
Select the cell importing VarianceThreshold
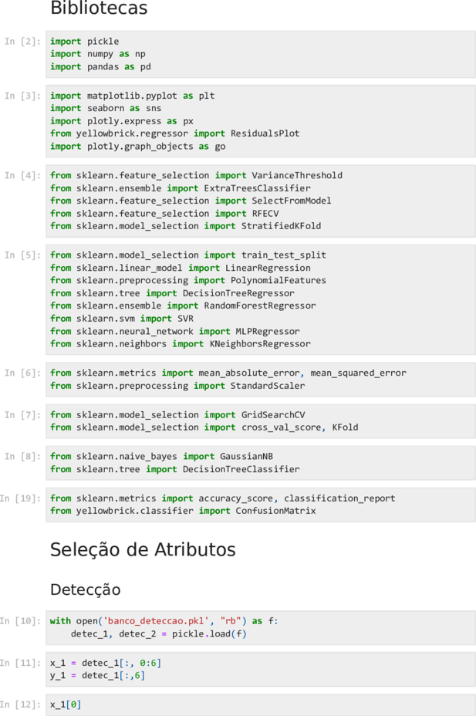tap(261, 201)
